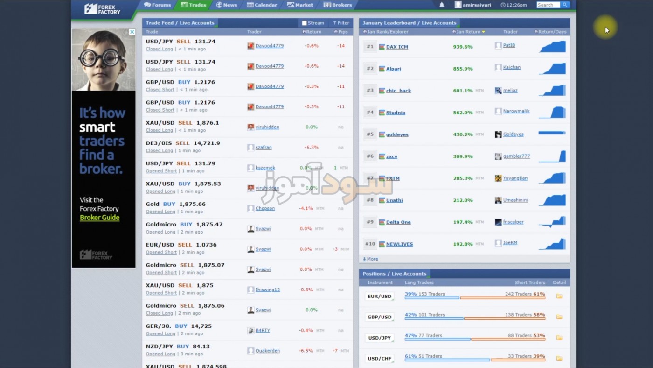Click the avatar next to szafran
Image resolution: width=653 pixels, height=368 pixels.
coord(251,148)
